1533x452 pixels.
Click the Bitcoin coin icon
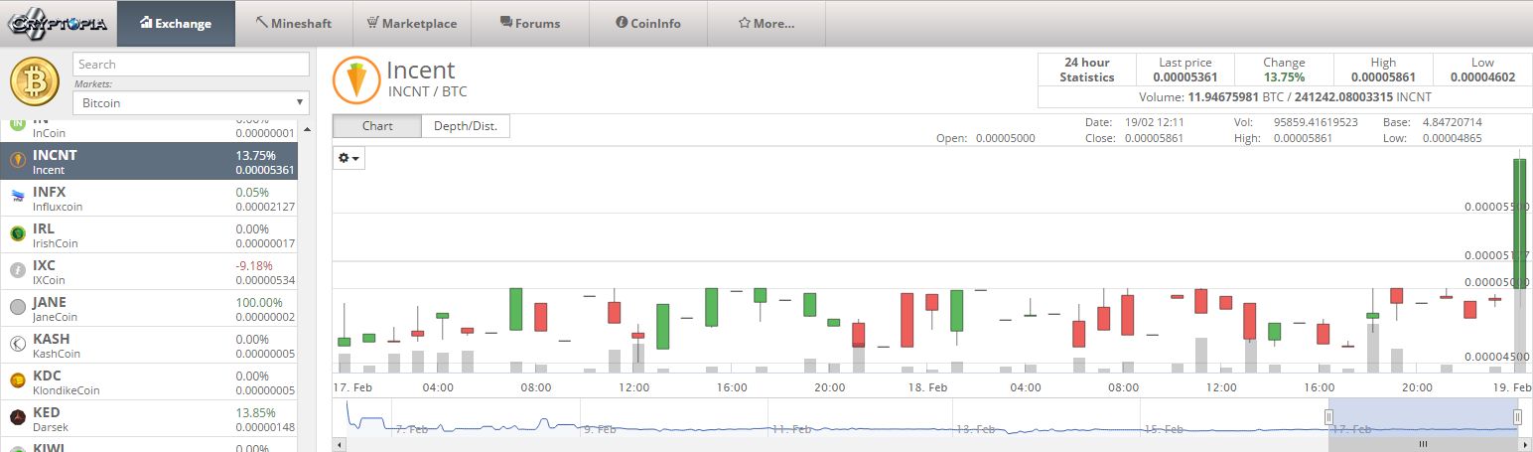[35, 82]
